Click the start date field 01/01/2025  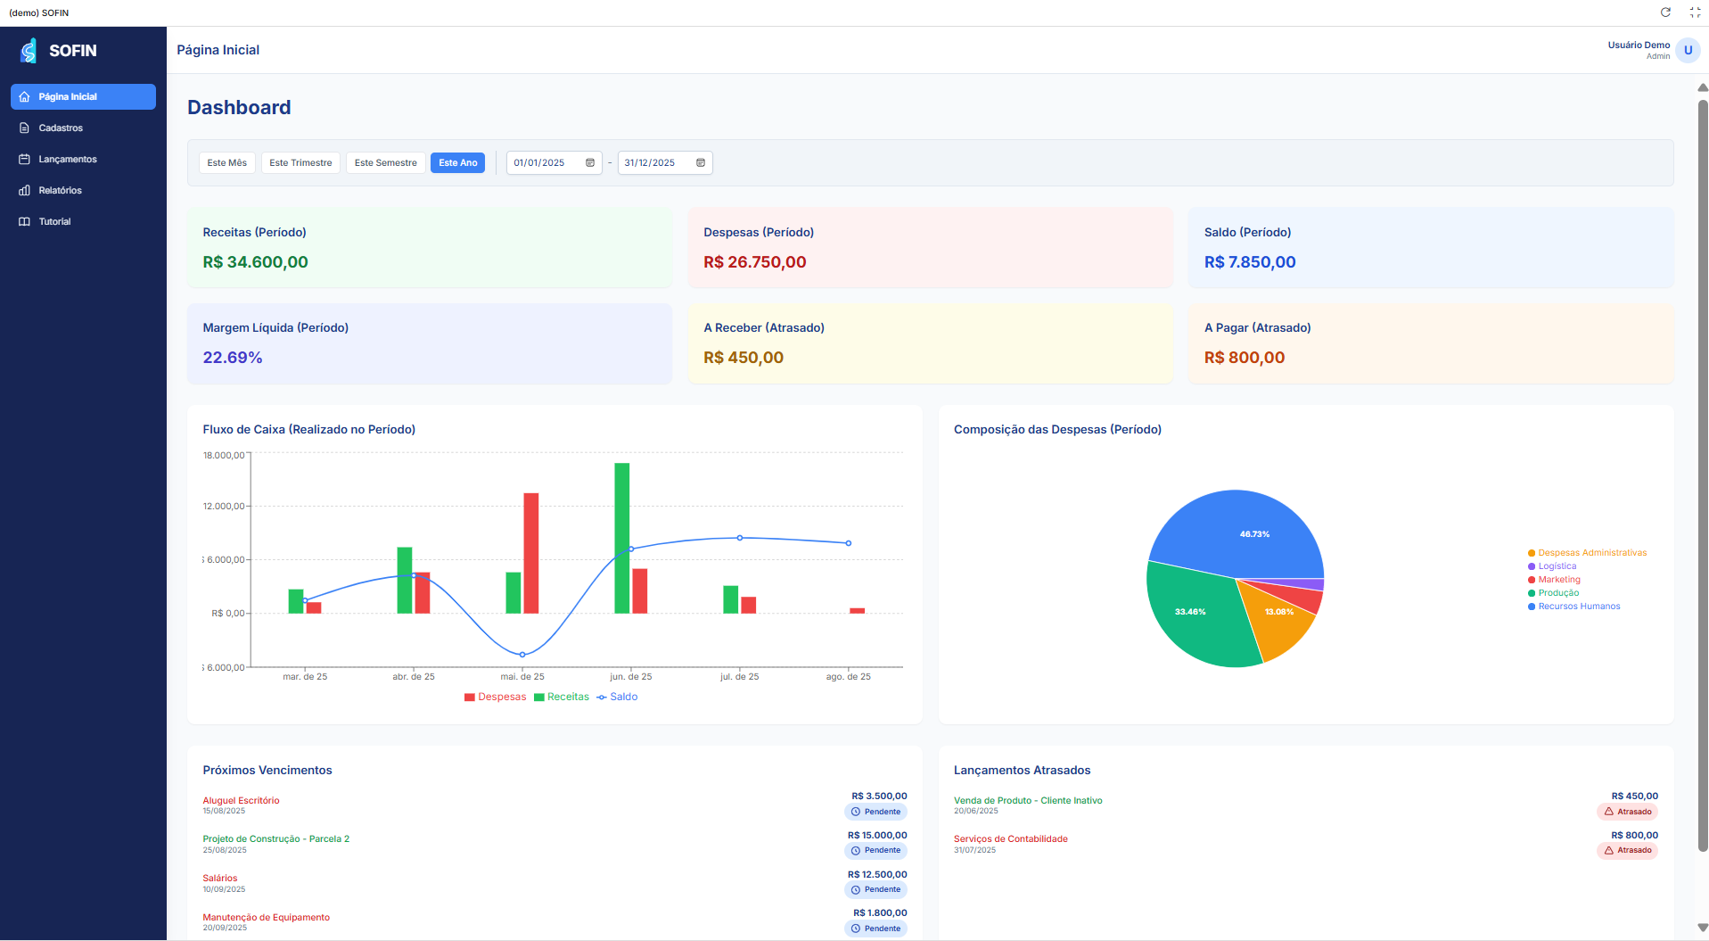[555, 163]
